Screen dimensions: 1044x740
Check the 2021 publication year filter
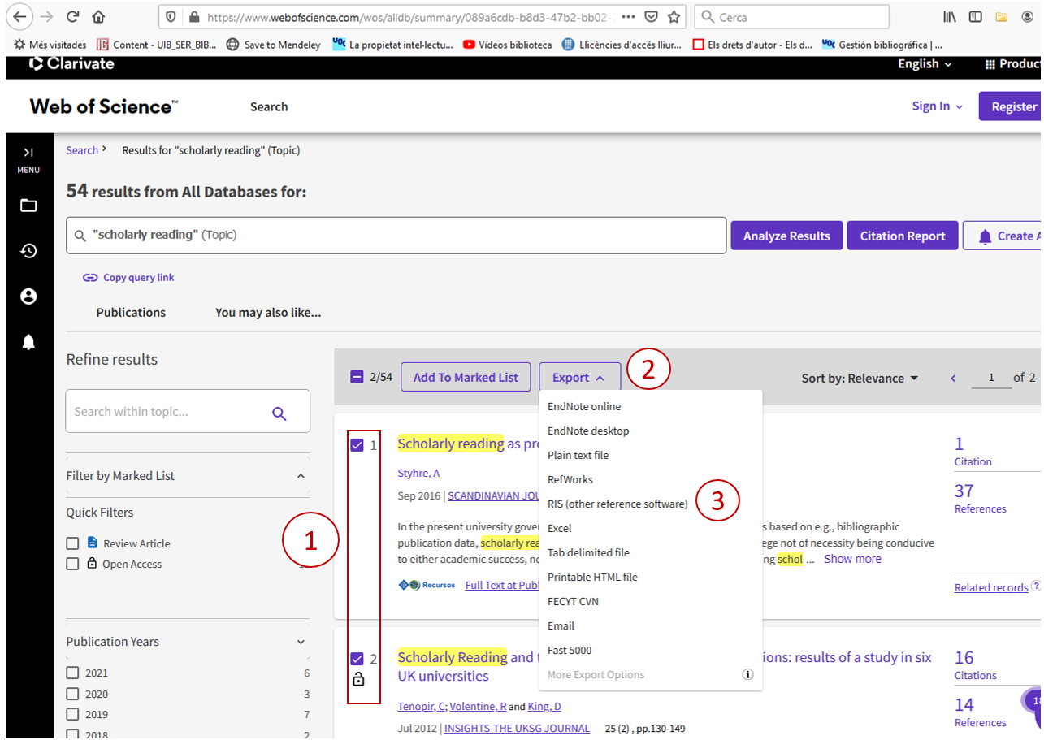(73, 673)
